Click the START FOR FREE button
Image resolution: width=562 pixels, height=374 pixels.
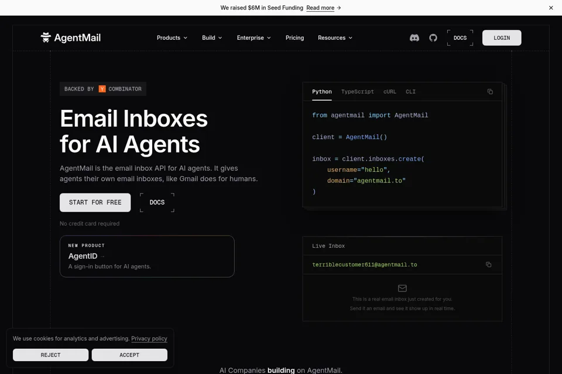pyautogui.click(x=95, y=202)
